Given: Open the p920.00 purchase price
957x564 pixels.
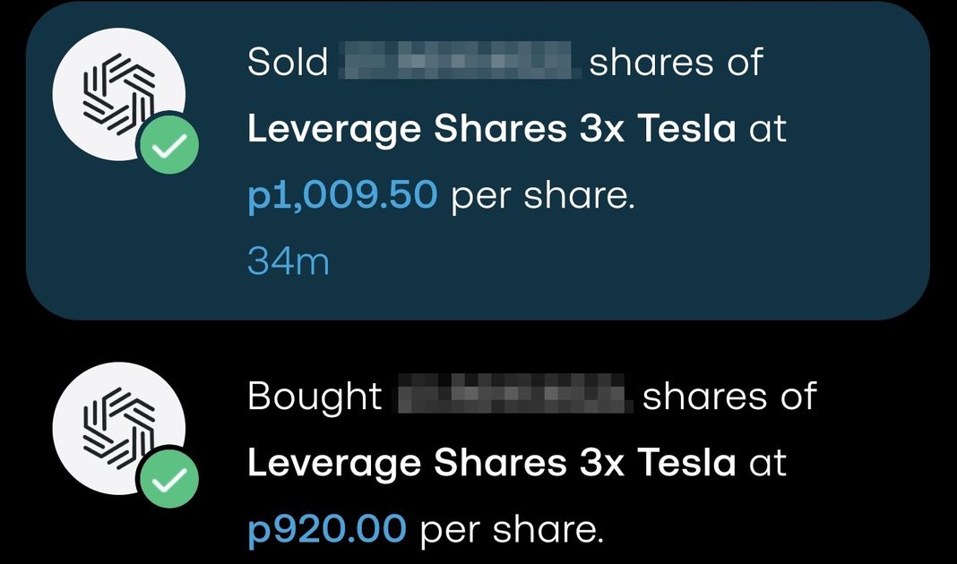Looking at the screenshot, I should point(326,530).
